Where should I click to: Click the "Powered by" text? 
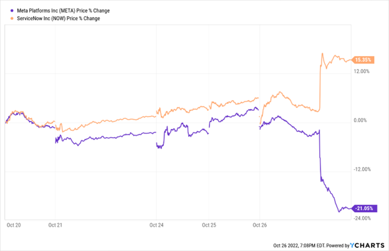click(x=335, y=244)
